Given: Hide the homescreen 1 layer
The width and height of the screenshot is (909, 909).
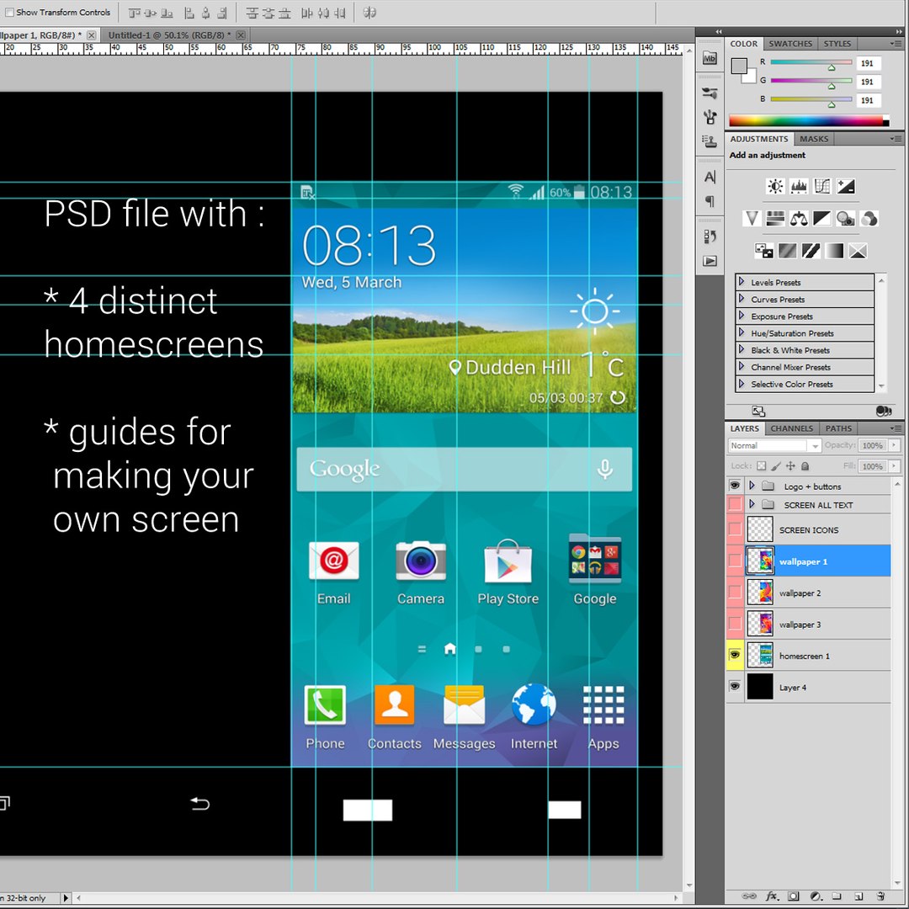Looking at the screenshot, I should click(735, 655).
